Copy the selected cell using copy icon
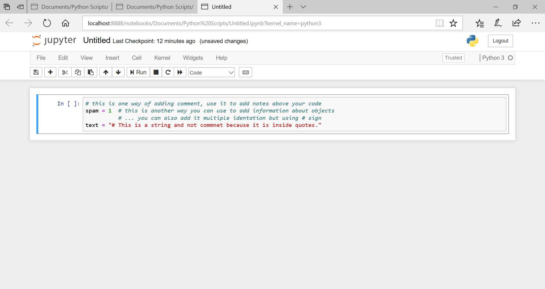This screenshot has height=289, width=545. 78,72
